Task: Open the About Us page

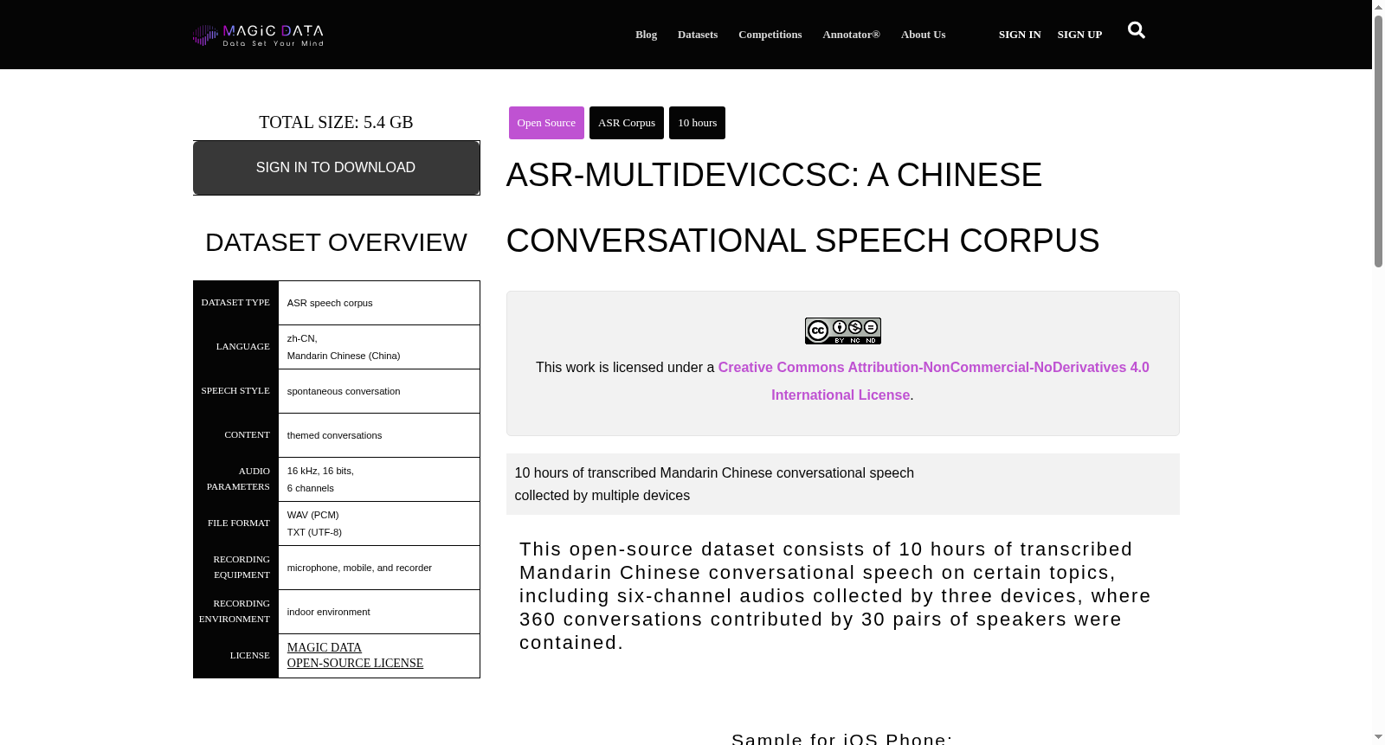Action: point(923,35)
